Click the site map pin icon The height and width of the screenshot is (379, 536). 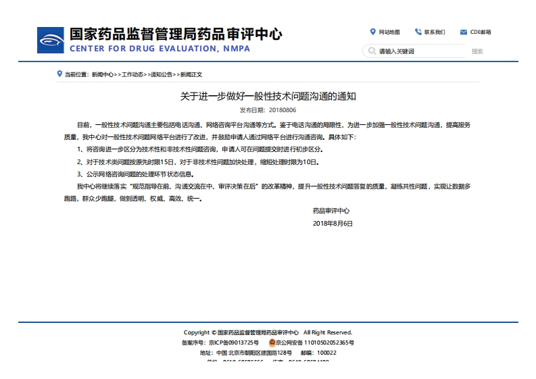tap(372, 32)
